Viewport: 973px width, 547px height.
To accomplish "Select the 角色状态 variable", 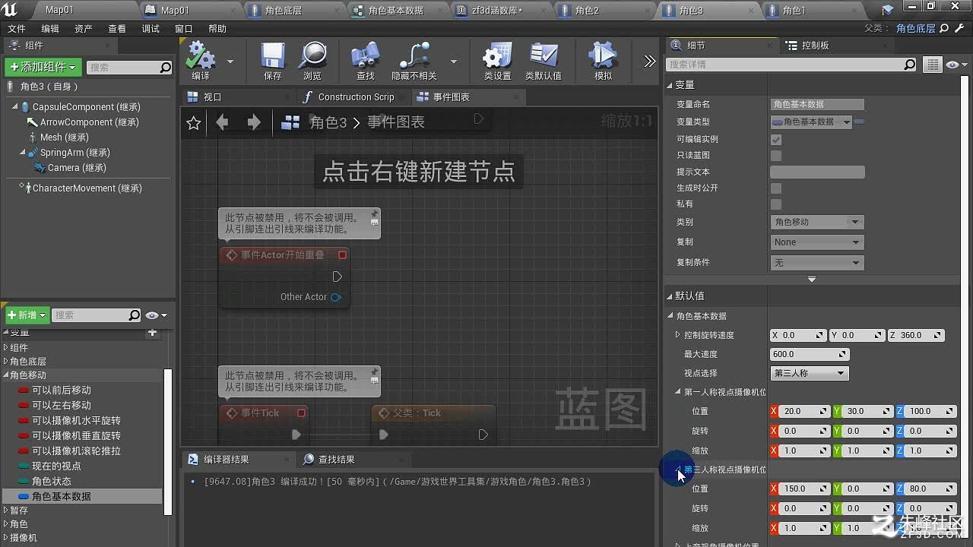I will [x=51, y=482].
